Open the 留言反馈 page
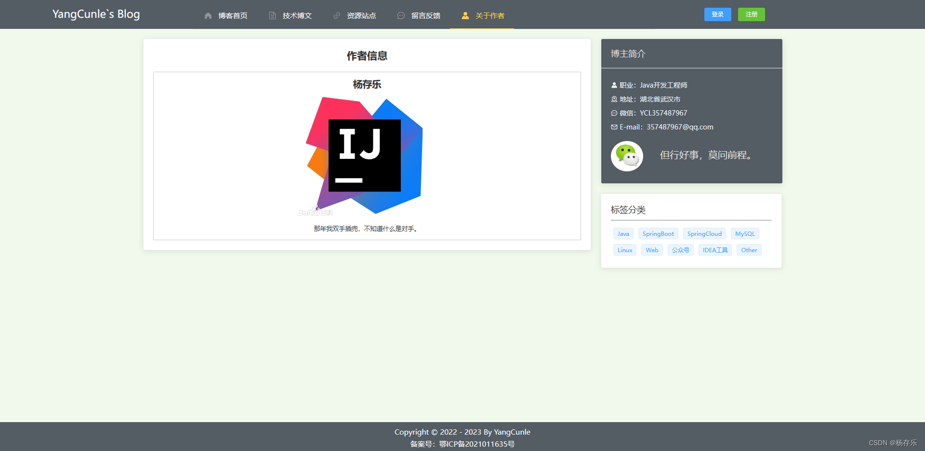 click(419, 16)
